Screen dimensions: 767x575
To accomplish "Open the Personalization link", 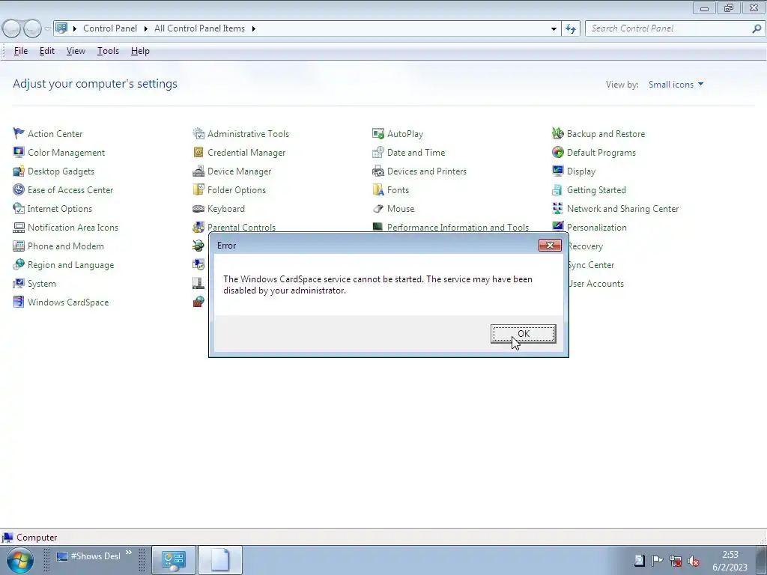I will [596, 228].
